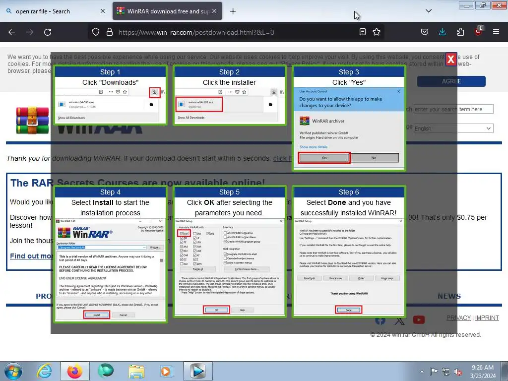
Task: Bookmark this page with the star
Action: (x=377, y=32)
